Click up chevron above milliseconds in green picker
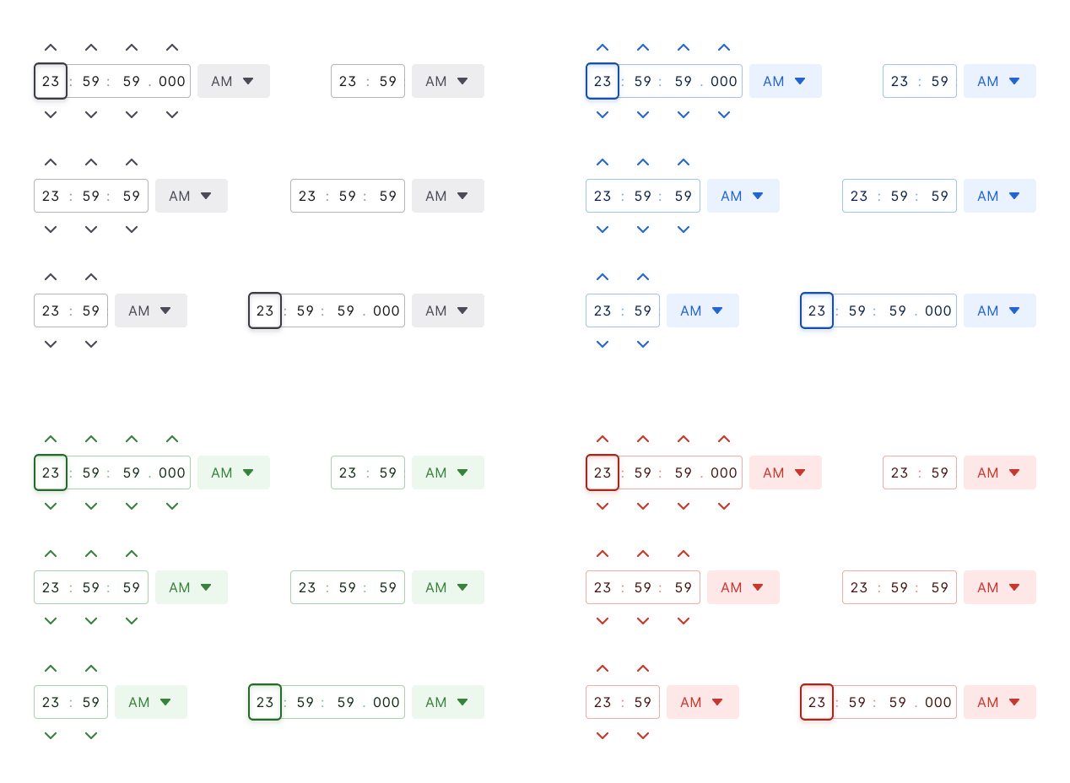The image size is (1070, 783). point(172,440)
